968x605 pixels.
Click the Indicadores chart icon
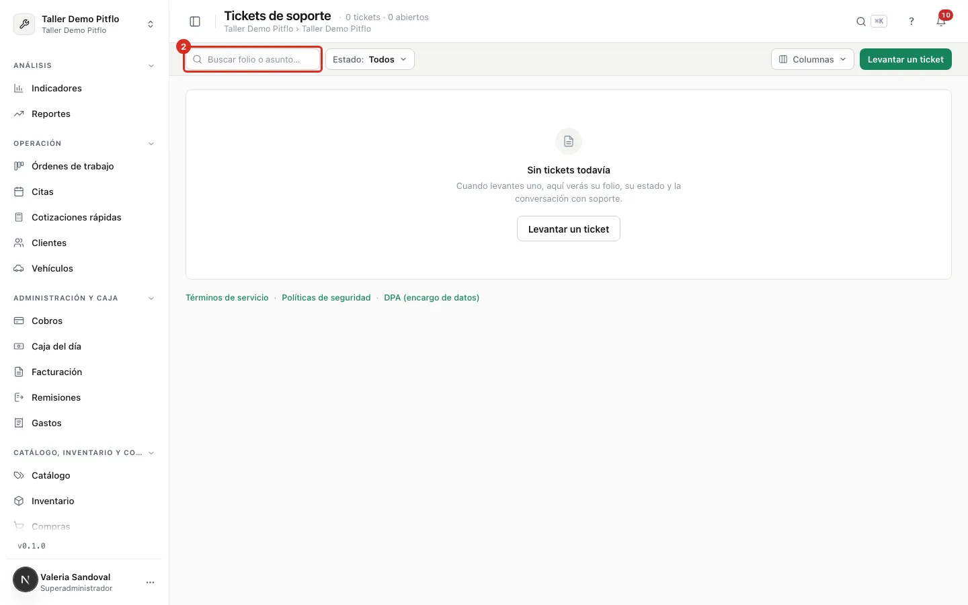click(x=19, y=88)
